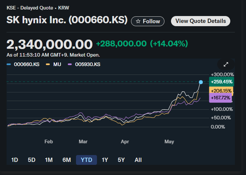
Task: Click the KSE - Delayed Quote text
Action: pos(30,8)
